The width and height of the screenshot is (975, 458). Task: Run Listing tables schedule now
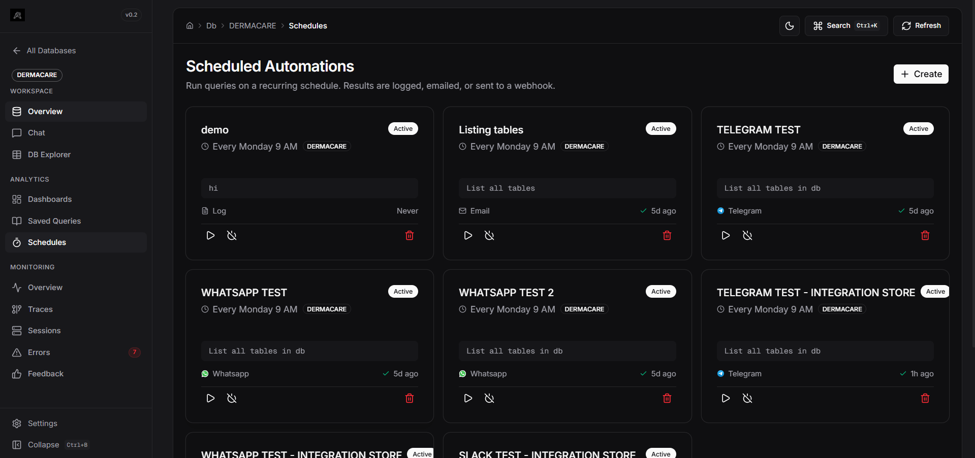point(468,235)
